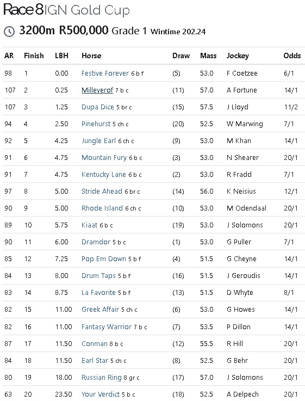Viewport: 305px width, 401px height.
Task: Open the Conman horse link
Action: click(x=94, y=344)
